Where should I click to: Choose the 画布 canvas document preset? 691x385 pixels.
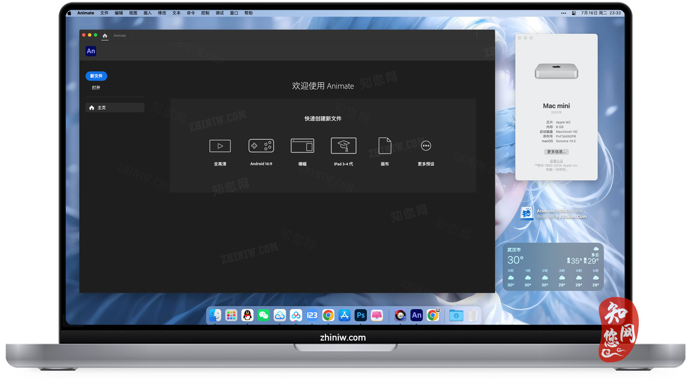click(385, 146)
